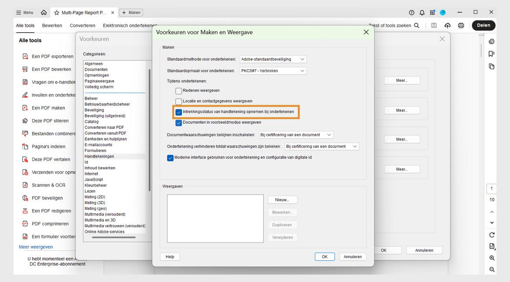Open Standaardopmaak voor ondertekenen dropdown
The width and height of the screenshot is (510, 282).
tap(273, 70)
